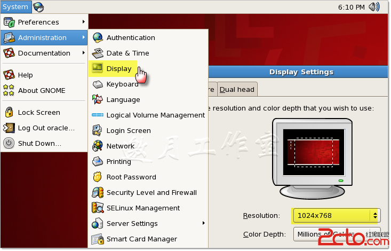Screen dimensions: 391x251
Task: Choose Network in the Administration submenu
Action: [148, 146]
